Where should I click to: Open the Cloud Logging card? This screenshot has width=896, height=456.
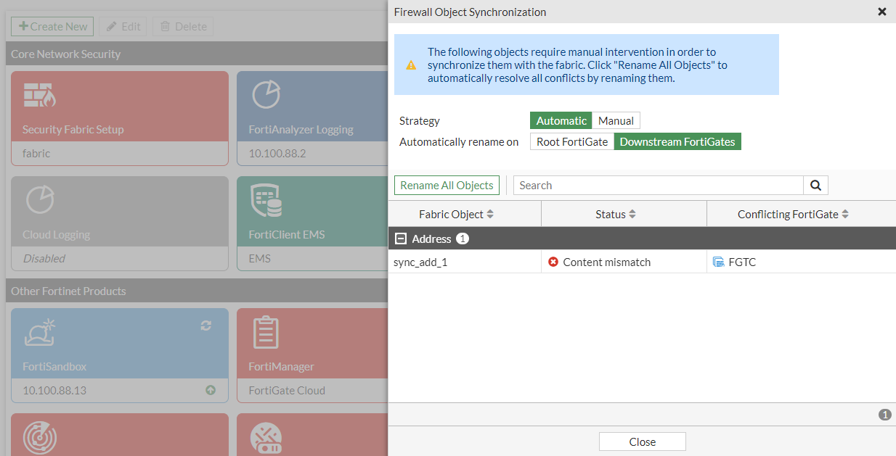(x=120, y=223)
